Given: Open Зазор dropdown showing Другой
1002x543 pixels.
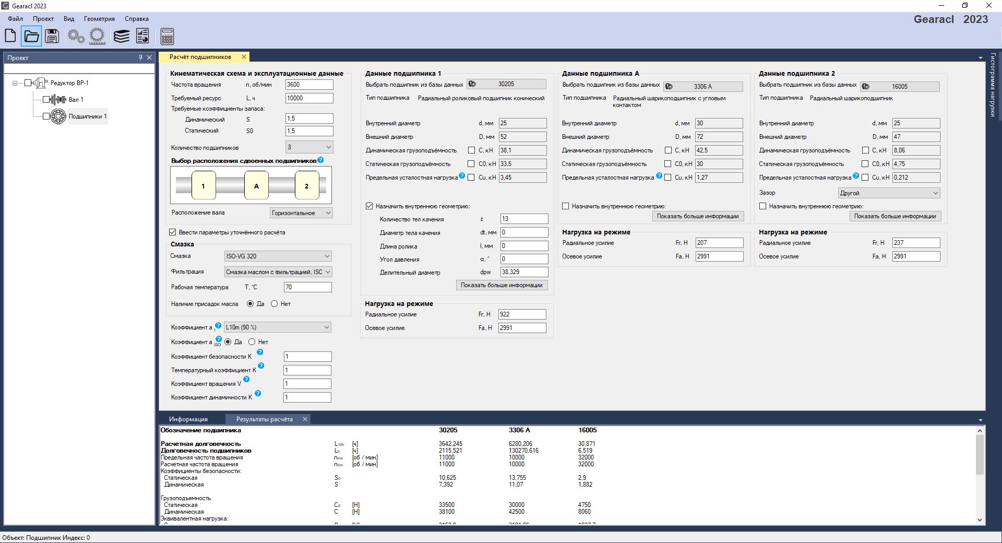Looking at the screenshot, I should (889, 193).
